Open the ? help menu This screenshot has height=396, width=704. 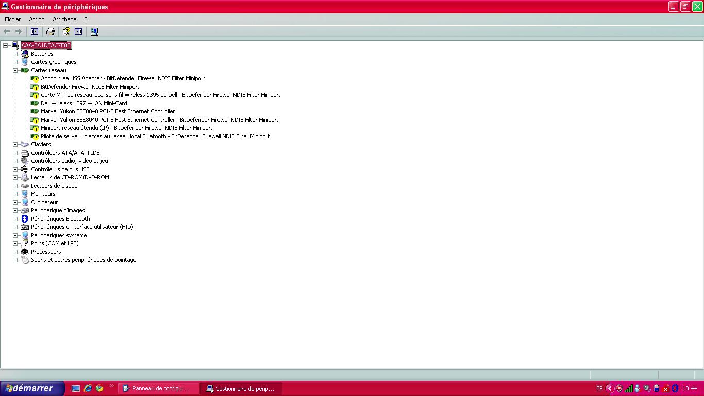coord(86,19)
